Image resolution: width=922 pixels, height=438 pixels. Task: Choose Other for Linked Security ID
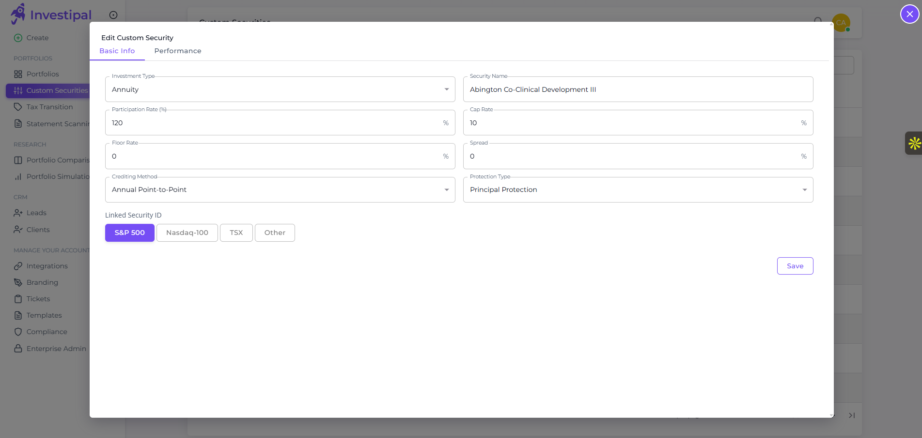point(275,233)
